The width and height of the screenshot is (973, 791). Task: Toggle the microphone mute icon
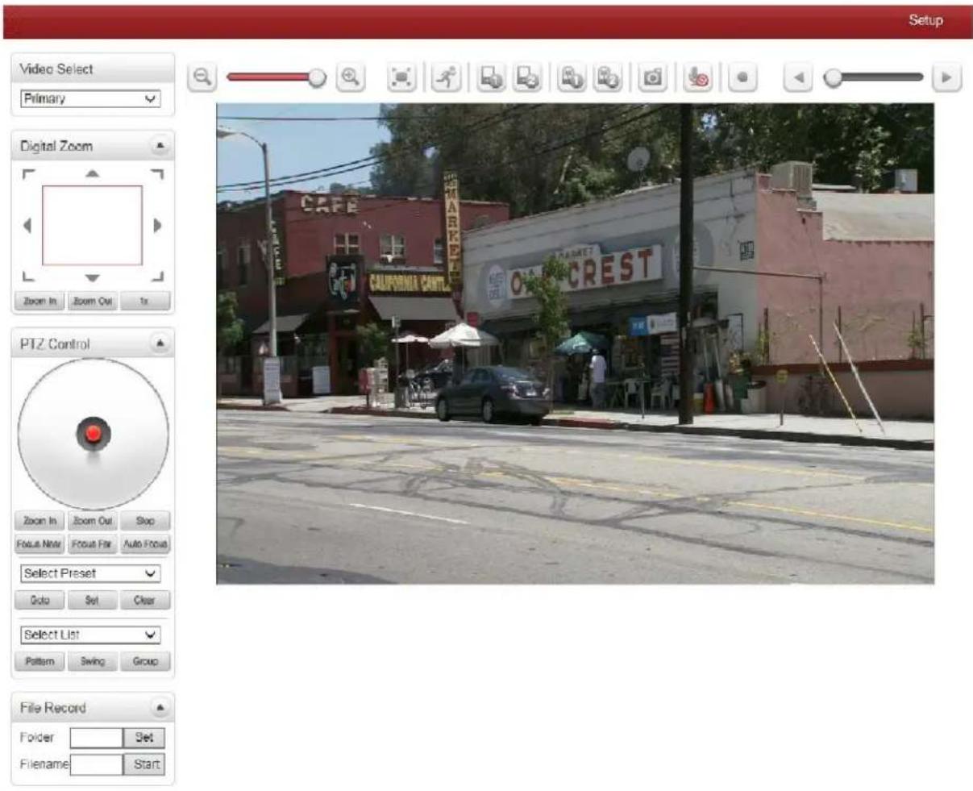pos(698,77)
